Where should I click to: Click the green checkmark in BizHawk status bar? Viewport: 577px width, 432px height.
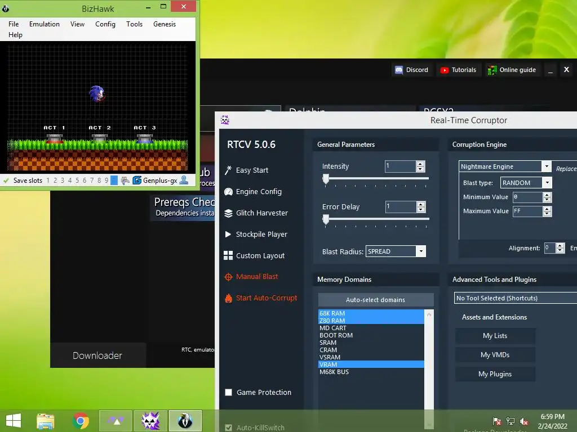pos(6,181)
